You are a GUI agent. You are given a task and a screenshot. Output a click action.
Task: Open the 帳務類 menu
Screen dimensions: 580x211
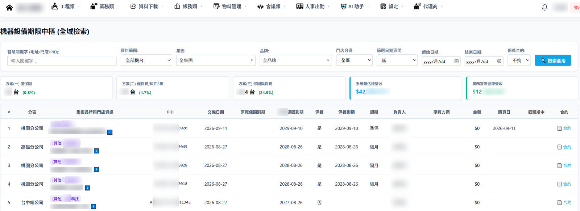(x=188, y=7)
